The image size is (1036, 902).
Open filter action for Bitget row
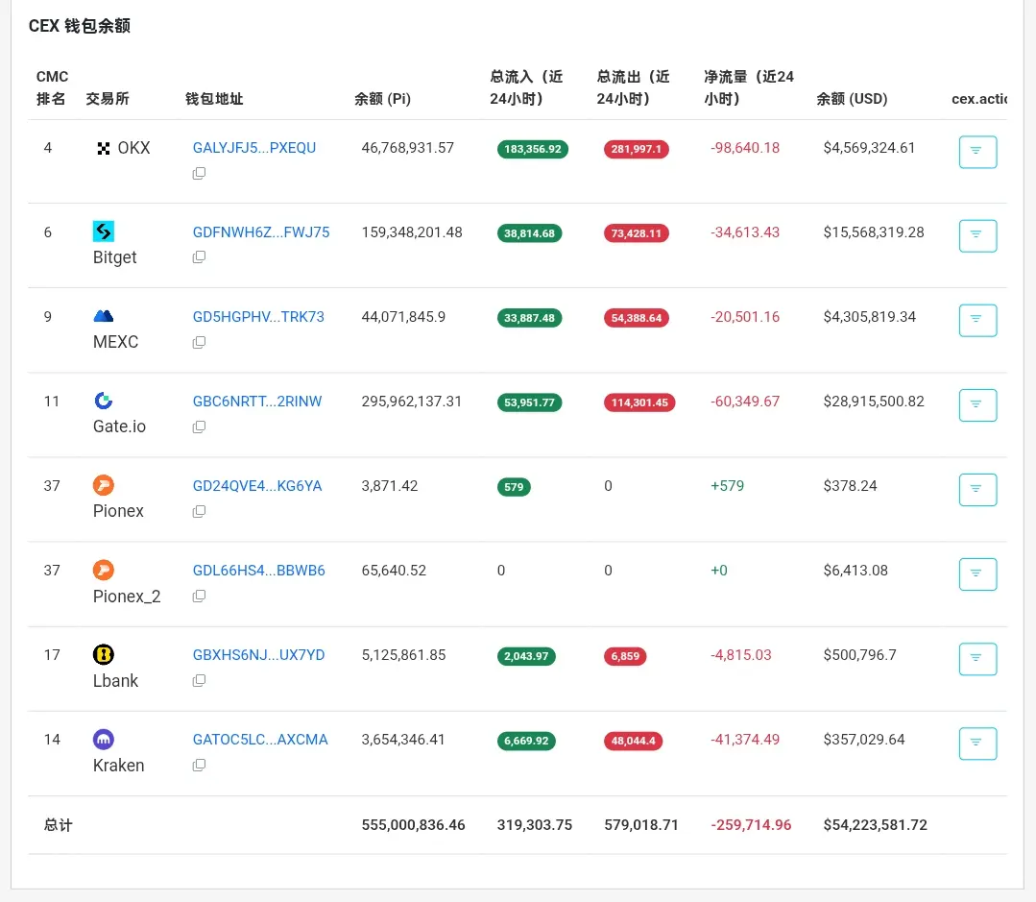pos(977,236)
